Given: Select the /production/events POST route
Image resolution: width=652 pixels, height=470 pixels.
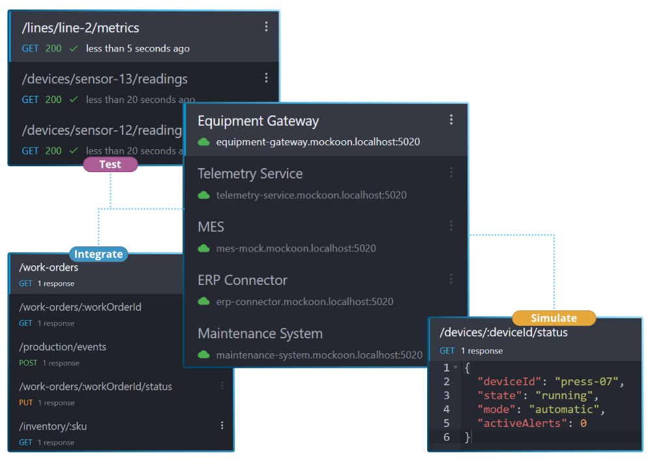Looking at the screenshot, I should click(96, 355).
